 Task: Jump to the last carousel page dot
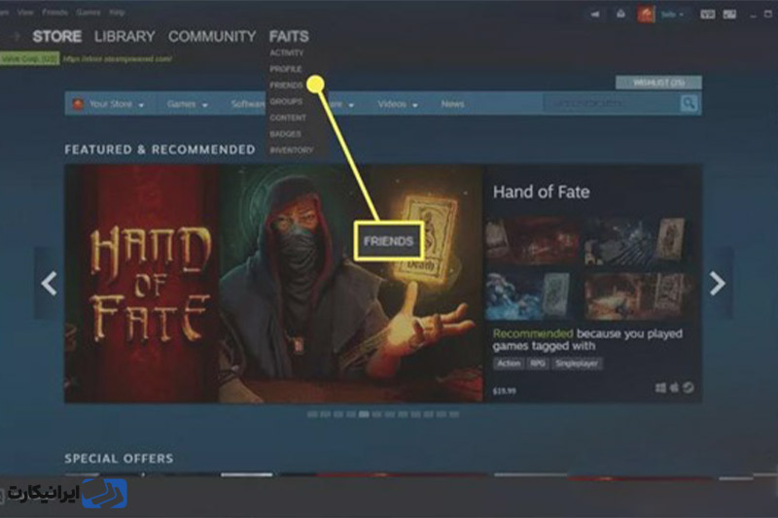point(454,414)
